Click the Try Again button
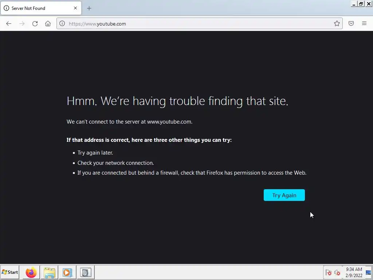Viewport: 373px width, 280px height. coord(284,195)
